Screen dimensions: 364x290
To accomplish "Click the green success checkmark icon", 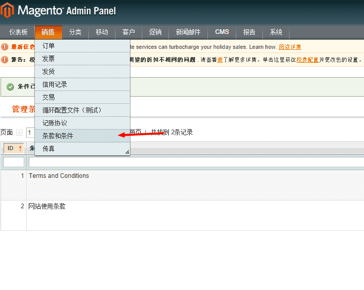I will click(10, 87).
